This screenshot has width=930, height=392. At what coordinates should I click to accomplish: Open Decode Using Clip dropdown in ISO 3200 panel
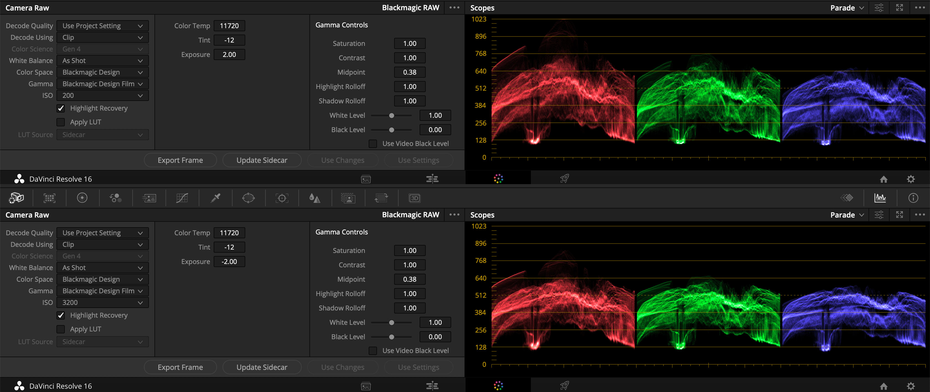[102, 244]
